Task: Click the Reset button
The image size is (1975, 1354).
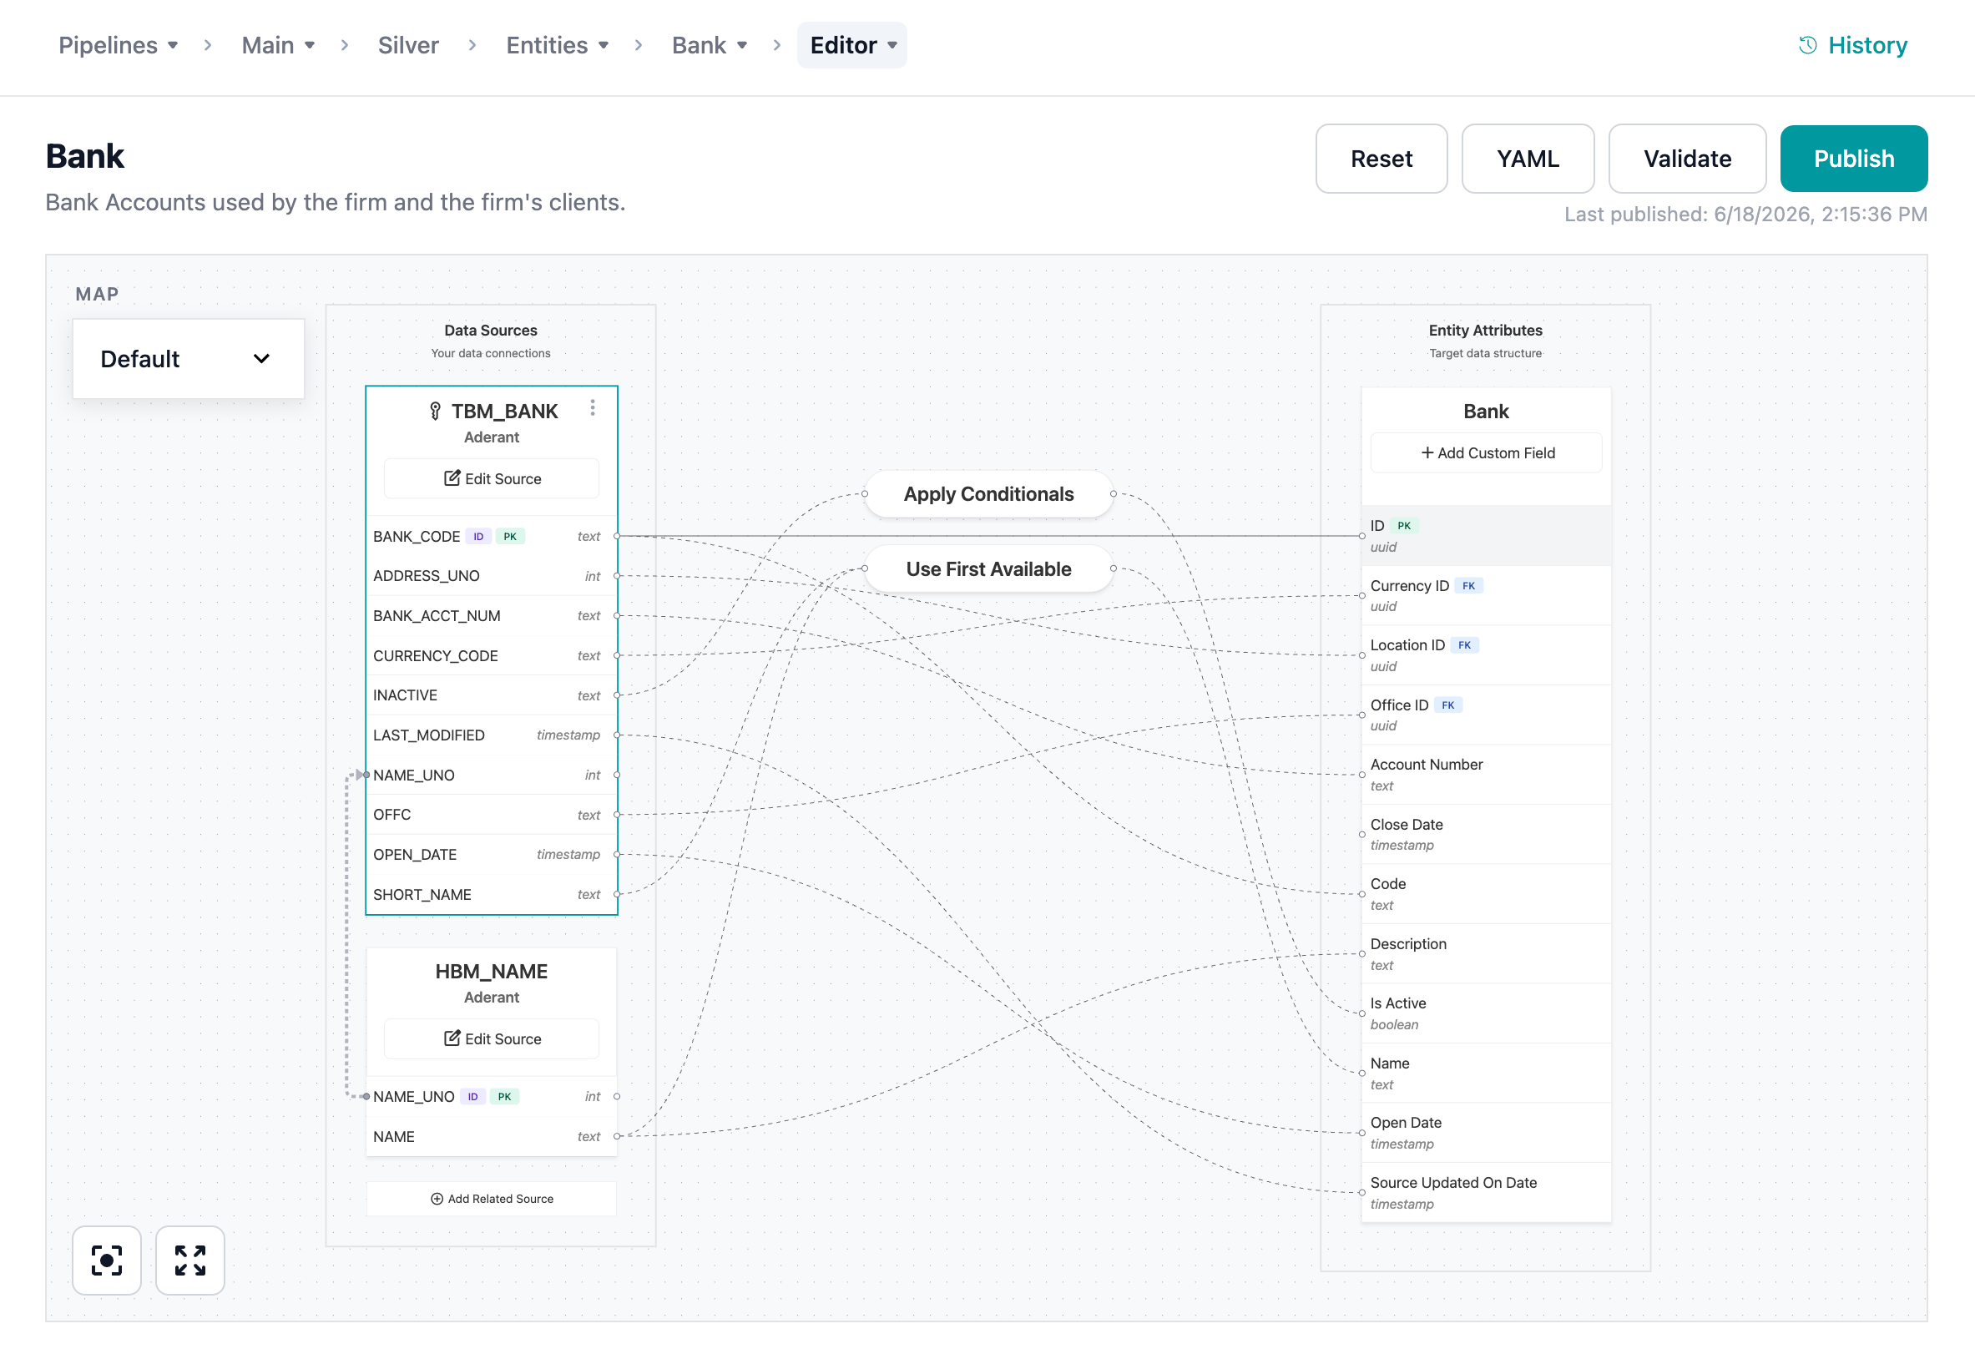Action: pyautogui.click(x=1381, y=159)
